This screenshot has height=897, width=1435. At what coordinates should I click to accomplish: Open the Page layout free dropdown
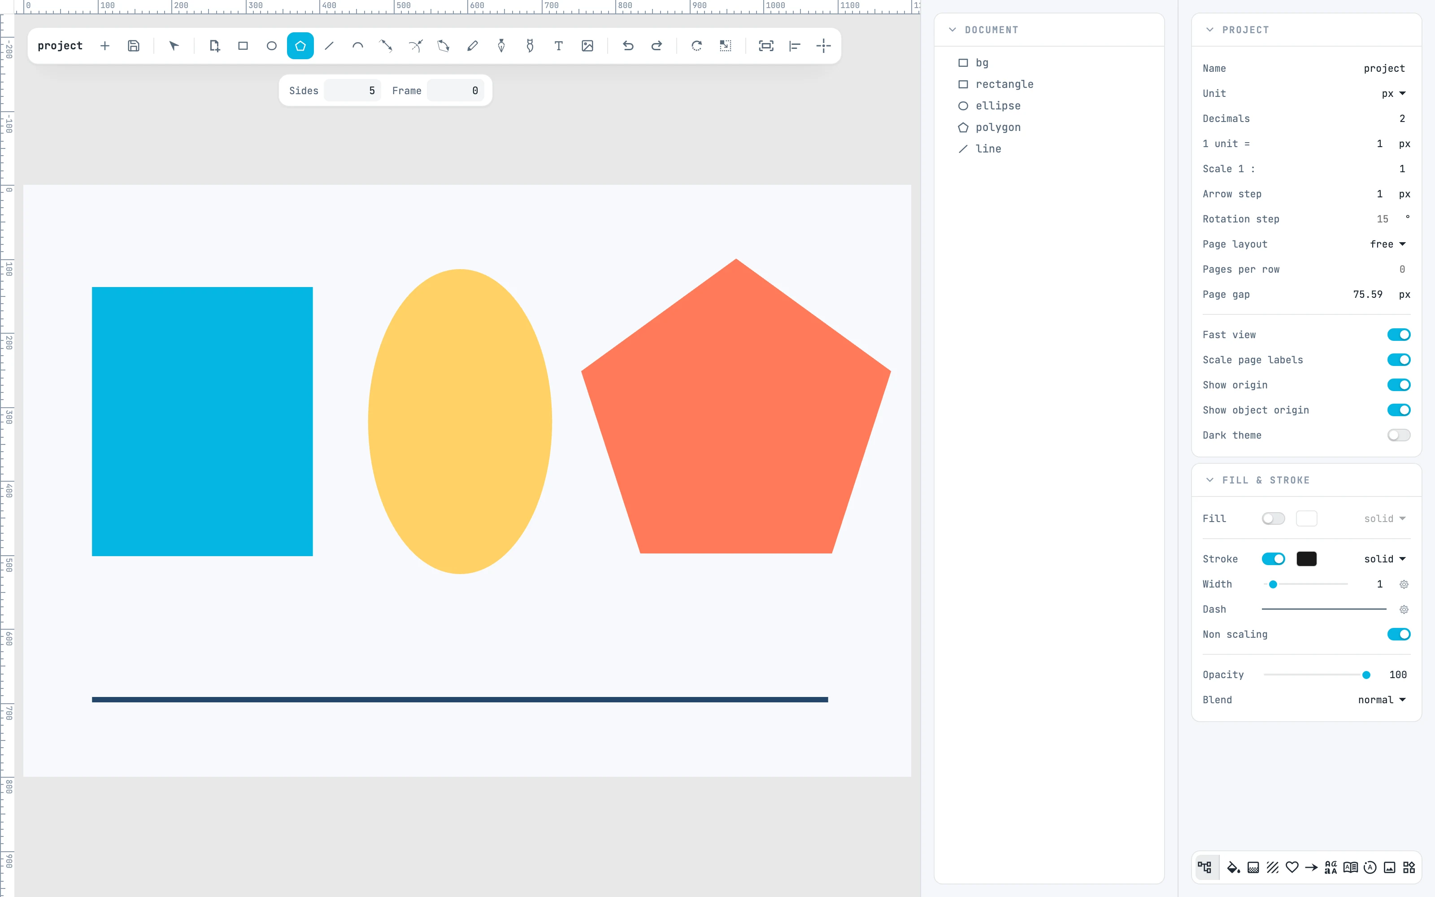1387,244
